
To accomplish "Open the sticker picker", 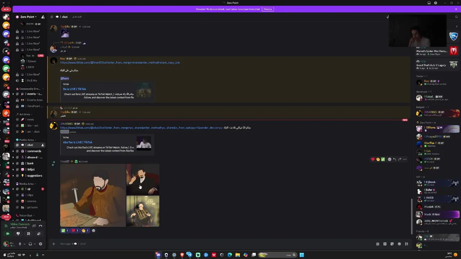I will click(392, 244).
